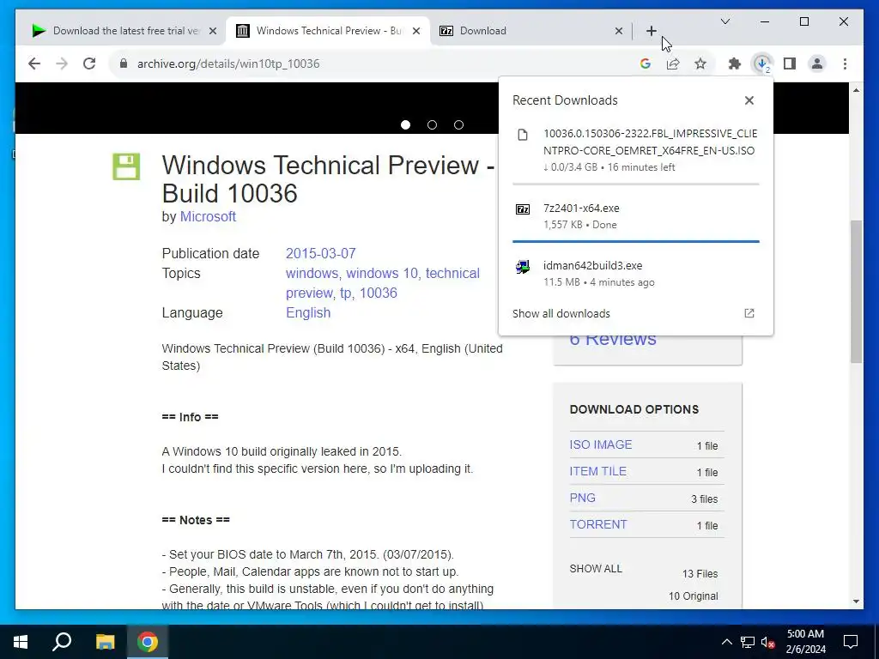
Task: Click SHOW ALL files
Action: [x=596, y=568]
